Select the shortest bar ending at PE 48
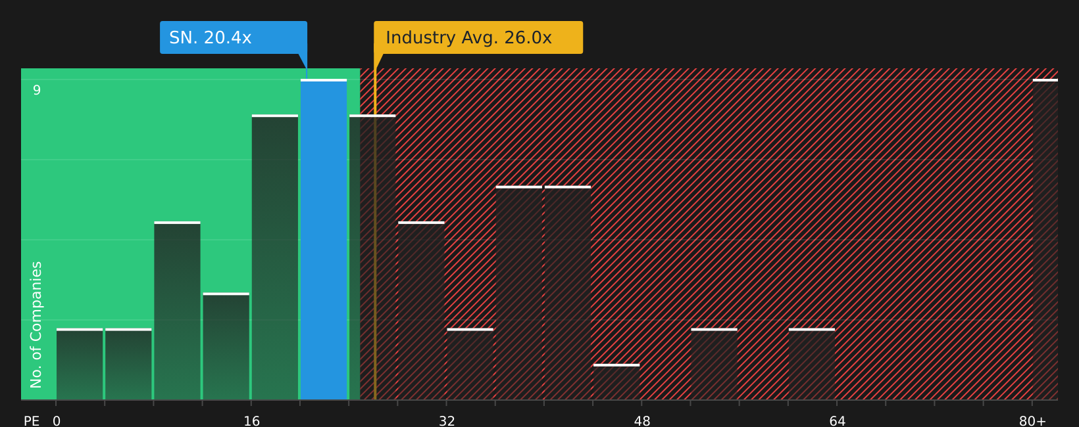The image size is (1079, 427). 616,382
